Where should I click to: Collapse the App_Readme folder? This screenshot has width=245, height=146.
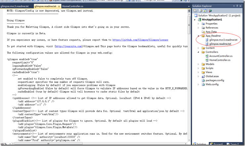[x=198, y=36]
